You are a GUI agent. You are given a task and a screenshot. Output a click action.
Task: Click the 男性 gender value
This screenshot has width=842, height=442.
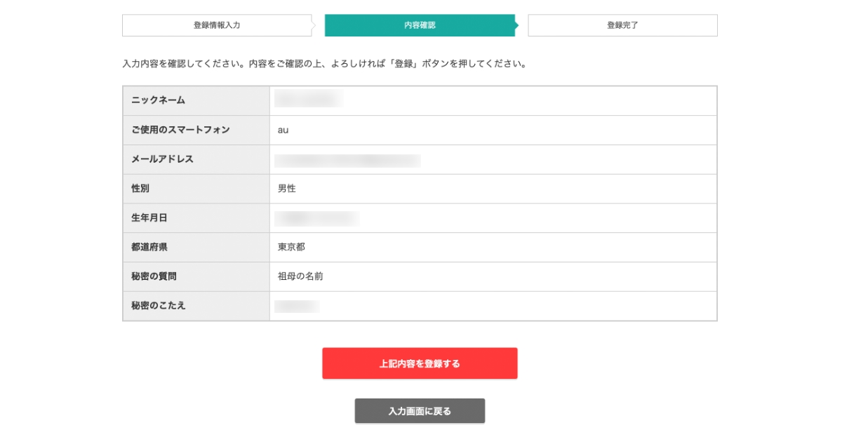287,189
